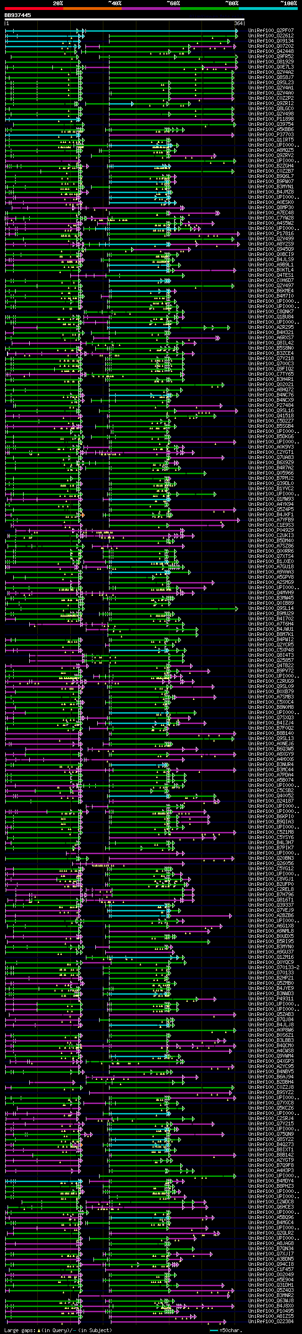Click the white query sequence bar

[x=125, y=19]
